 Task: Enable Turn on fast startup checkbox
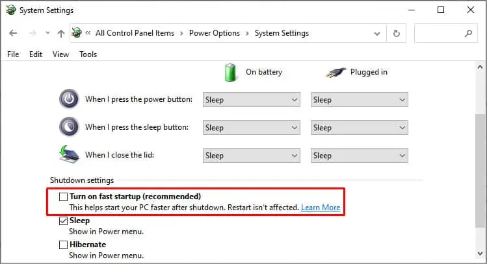pos(63,197)
